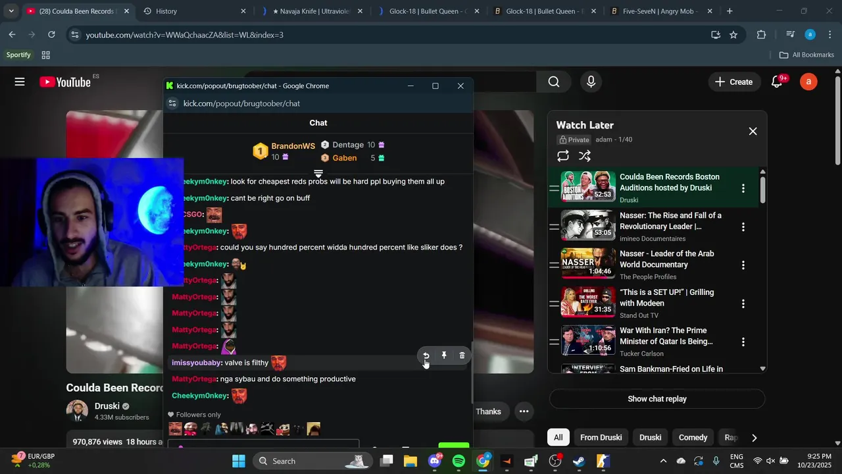This screenshot has width=842, height=474.
Task: Open YouTube account avatar menu
Action: [x=808, y=82]
